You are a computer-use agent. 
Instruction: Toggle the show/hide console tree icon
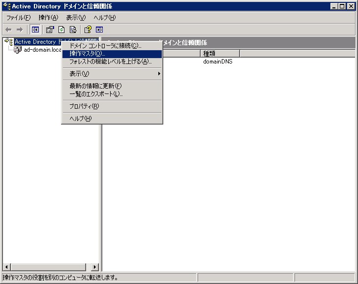point(35,30)
